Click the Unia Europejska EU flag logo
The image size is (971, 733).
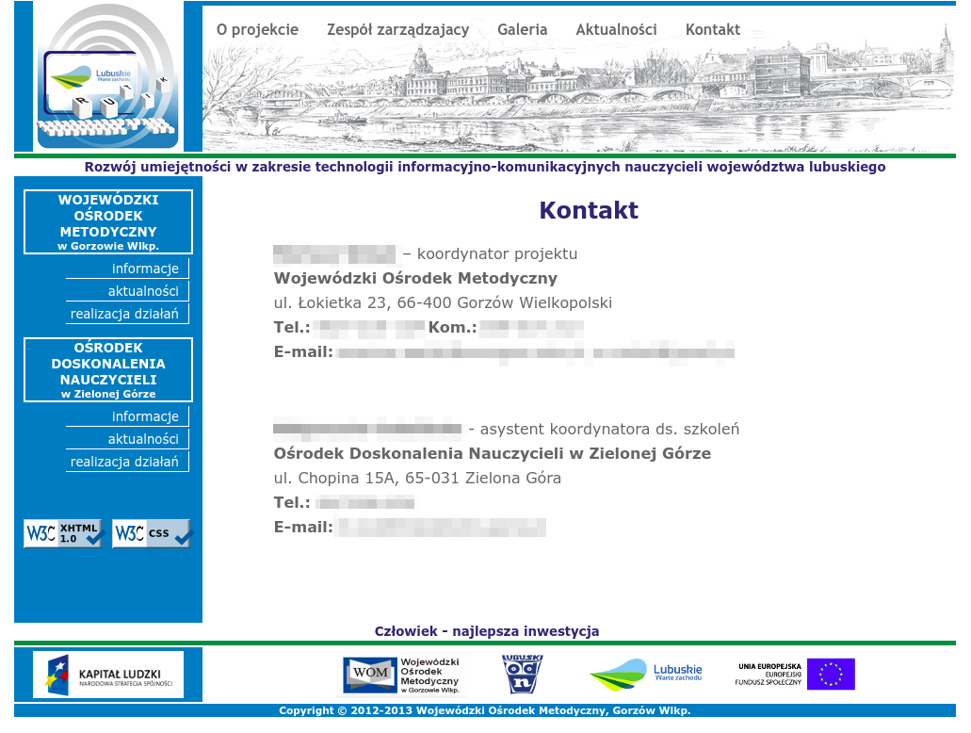pyautogui.click(x=795, y=675)
